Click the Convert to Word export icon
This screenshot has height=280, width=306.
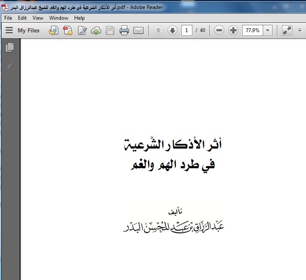coord(54,30)
